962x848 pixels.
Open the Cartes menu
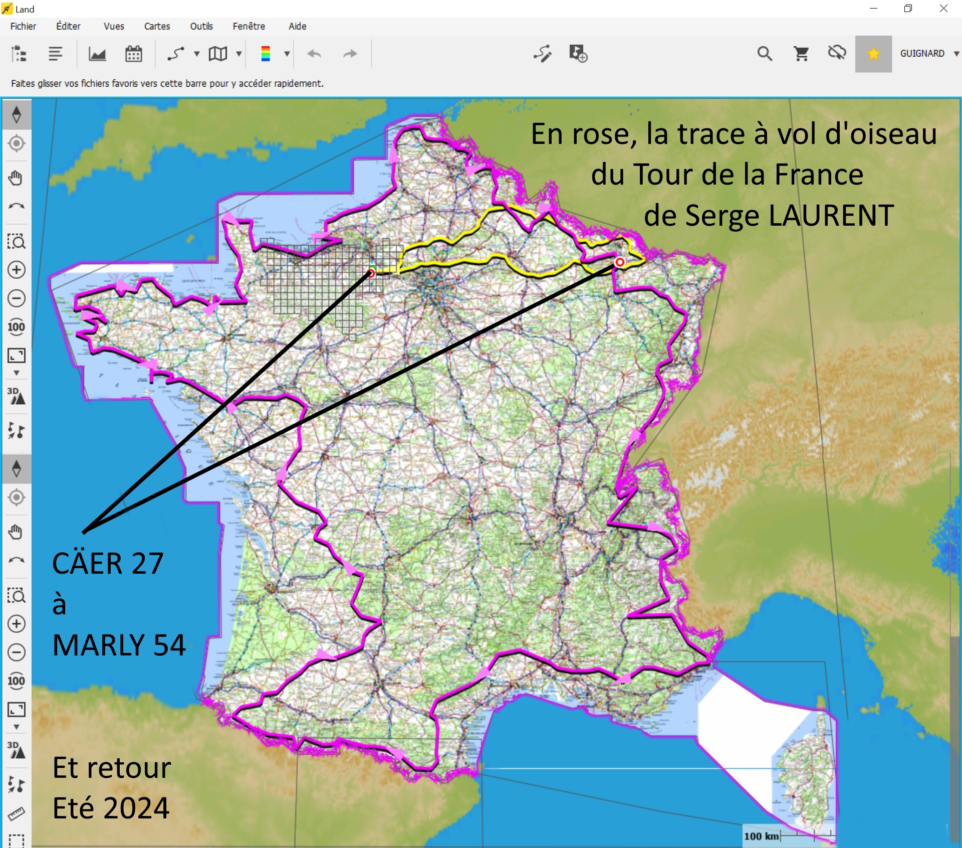(157, 26)
